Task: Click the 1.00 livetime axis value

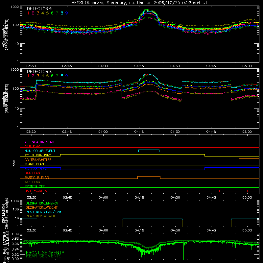Action: point(15,234)
